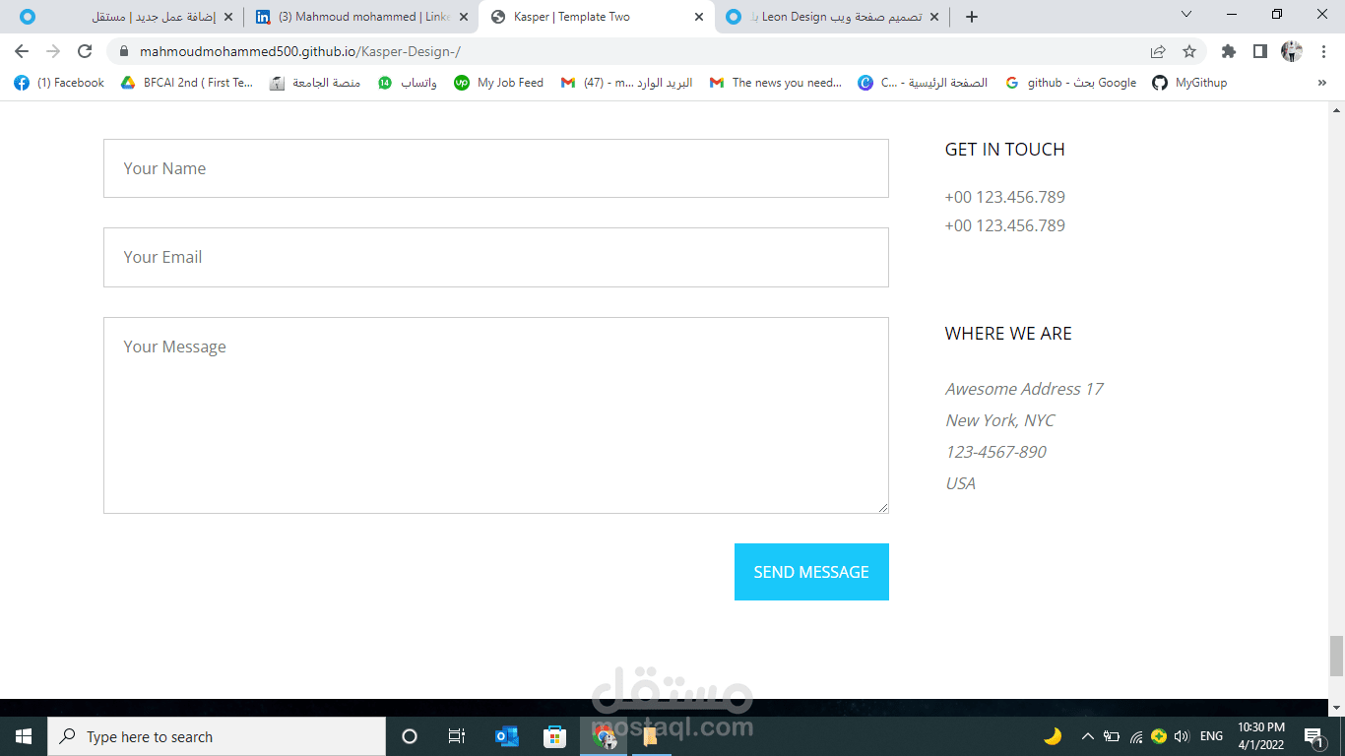Switch the ENG input language
This screenshot has height=756, width=1345.
1211,736
